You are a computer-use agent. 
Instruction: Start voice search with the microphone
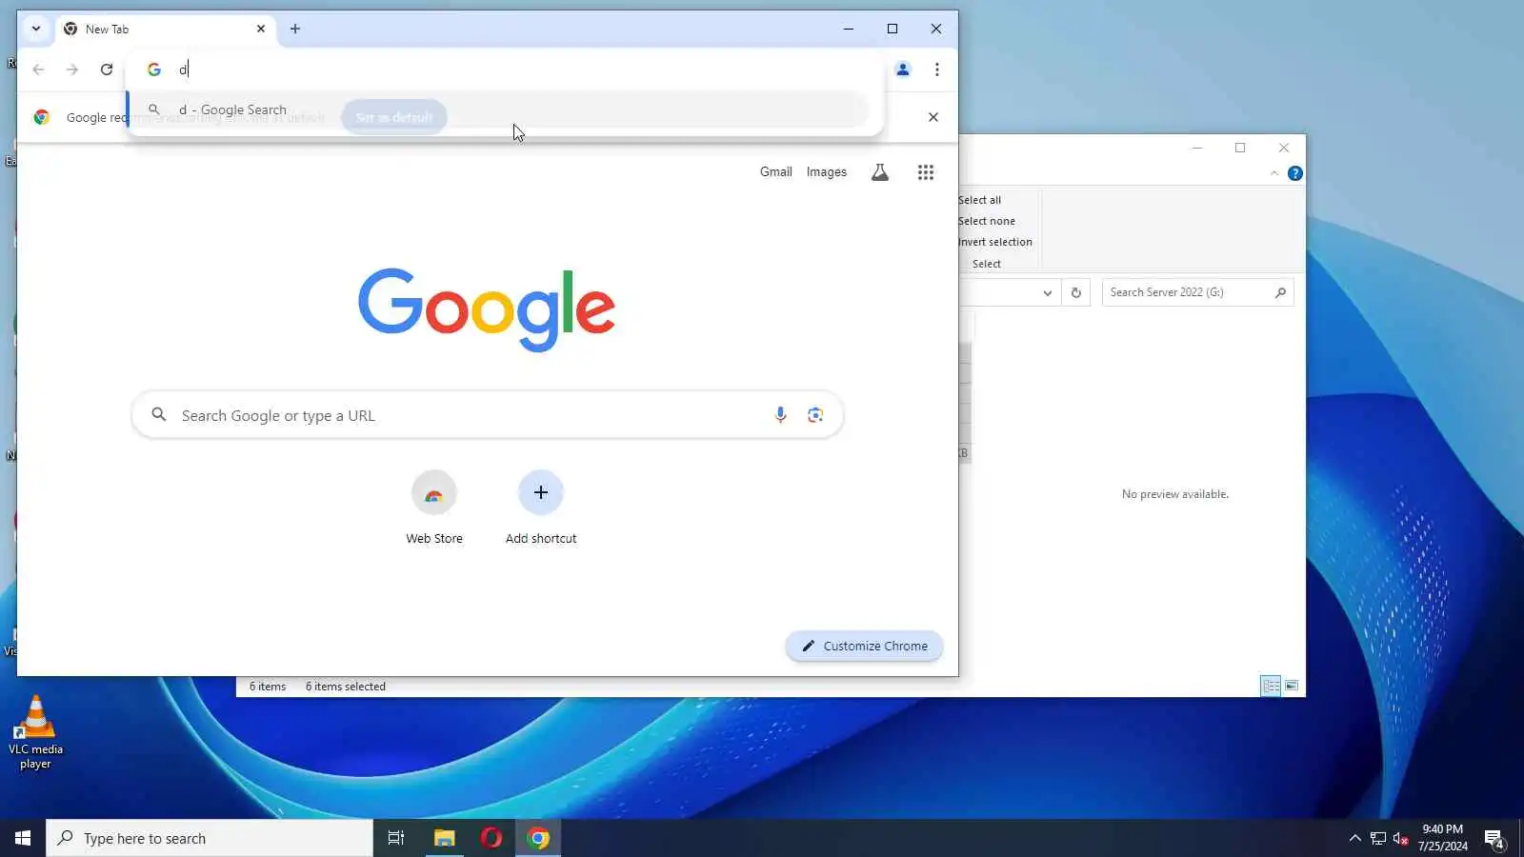[x=780, y=415]
